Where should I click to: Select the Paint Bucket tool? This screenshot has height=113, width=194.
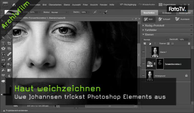point(3,70)
